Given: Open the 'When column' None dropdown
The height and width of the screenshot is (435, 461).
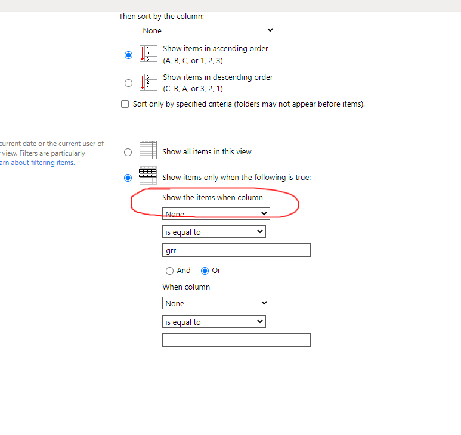Looking at the screenshot, I should coord(216,303).
